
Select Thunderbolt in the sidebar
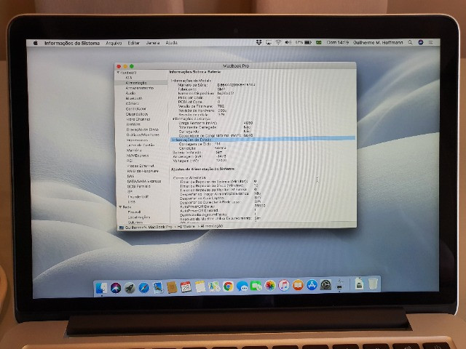coord(138,196)
